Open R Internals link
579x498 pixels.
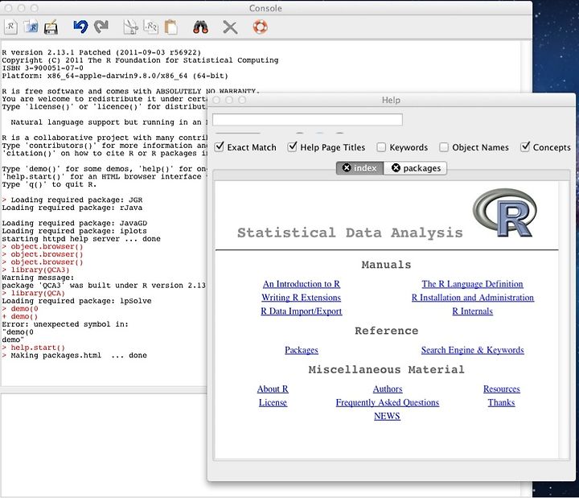tap(473, 311)
